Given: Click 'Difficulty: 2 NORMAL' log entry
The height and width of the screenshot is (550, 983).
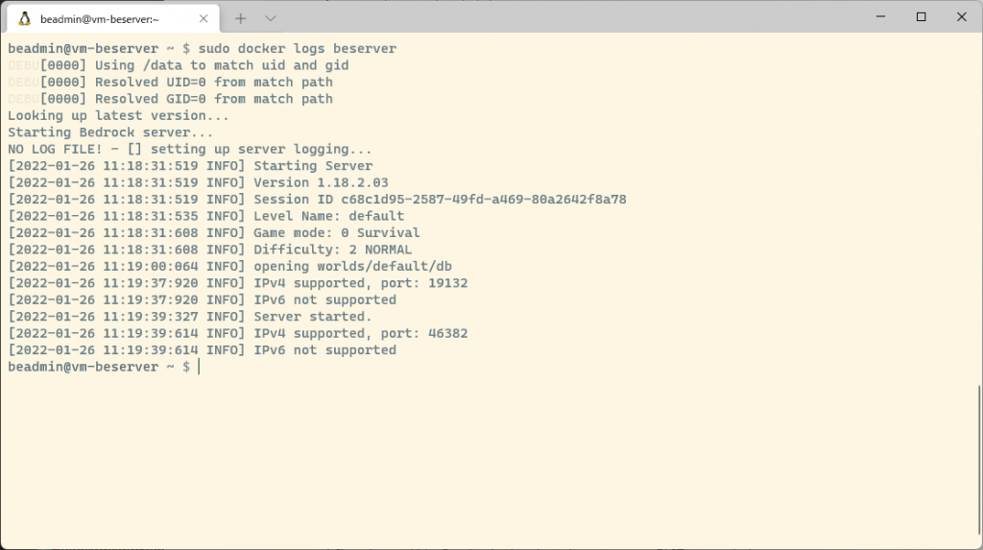Looking at the screenshot, I should tap(210, 250).
